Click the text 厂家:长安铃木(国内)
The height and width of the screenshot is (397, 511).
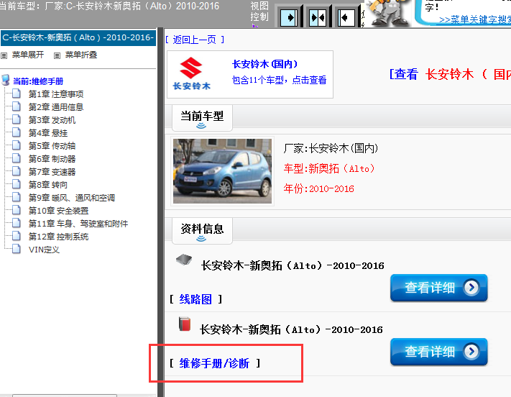pos(331,148)
